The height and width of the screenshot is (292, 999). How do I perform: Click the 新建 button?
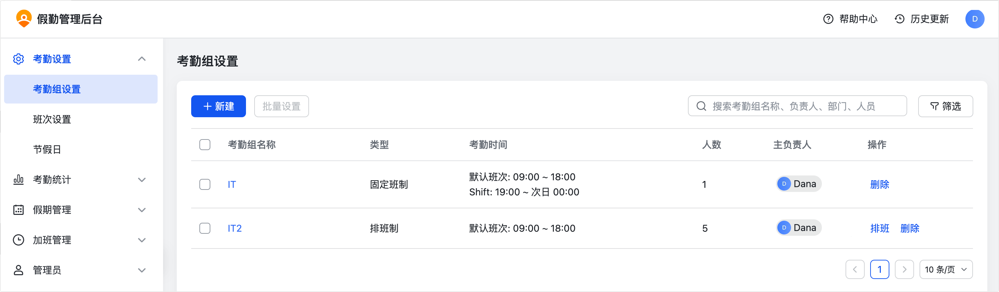(x=218, y=106)
